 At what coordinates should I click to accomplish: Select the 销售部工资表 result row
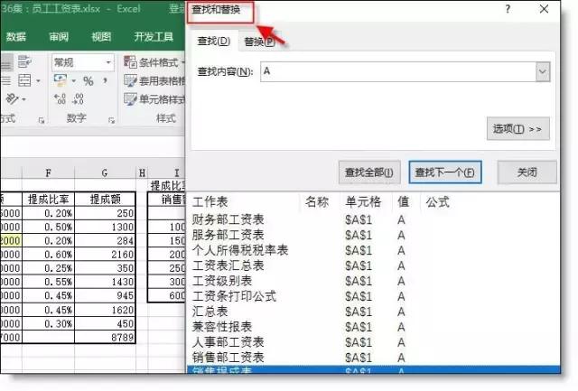coord(373,358)
